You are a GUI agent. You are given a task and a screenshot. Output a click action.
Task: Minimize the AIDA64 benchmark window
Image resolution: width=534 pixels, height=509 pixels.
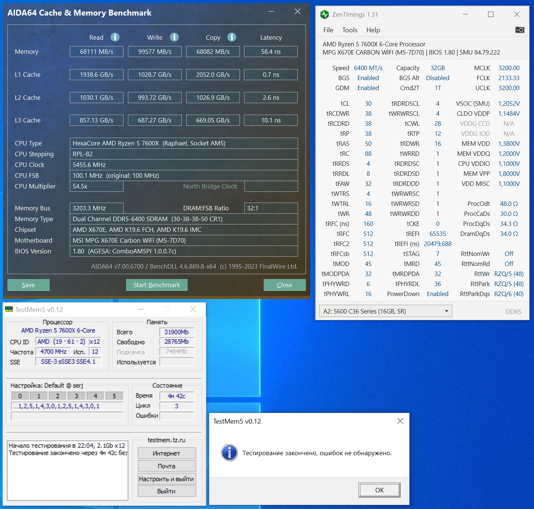point(271,12)
